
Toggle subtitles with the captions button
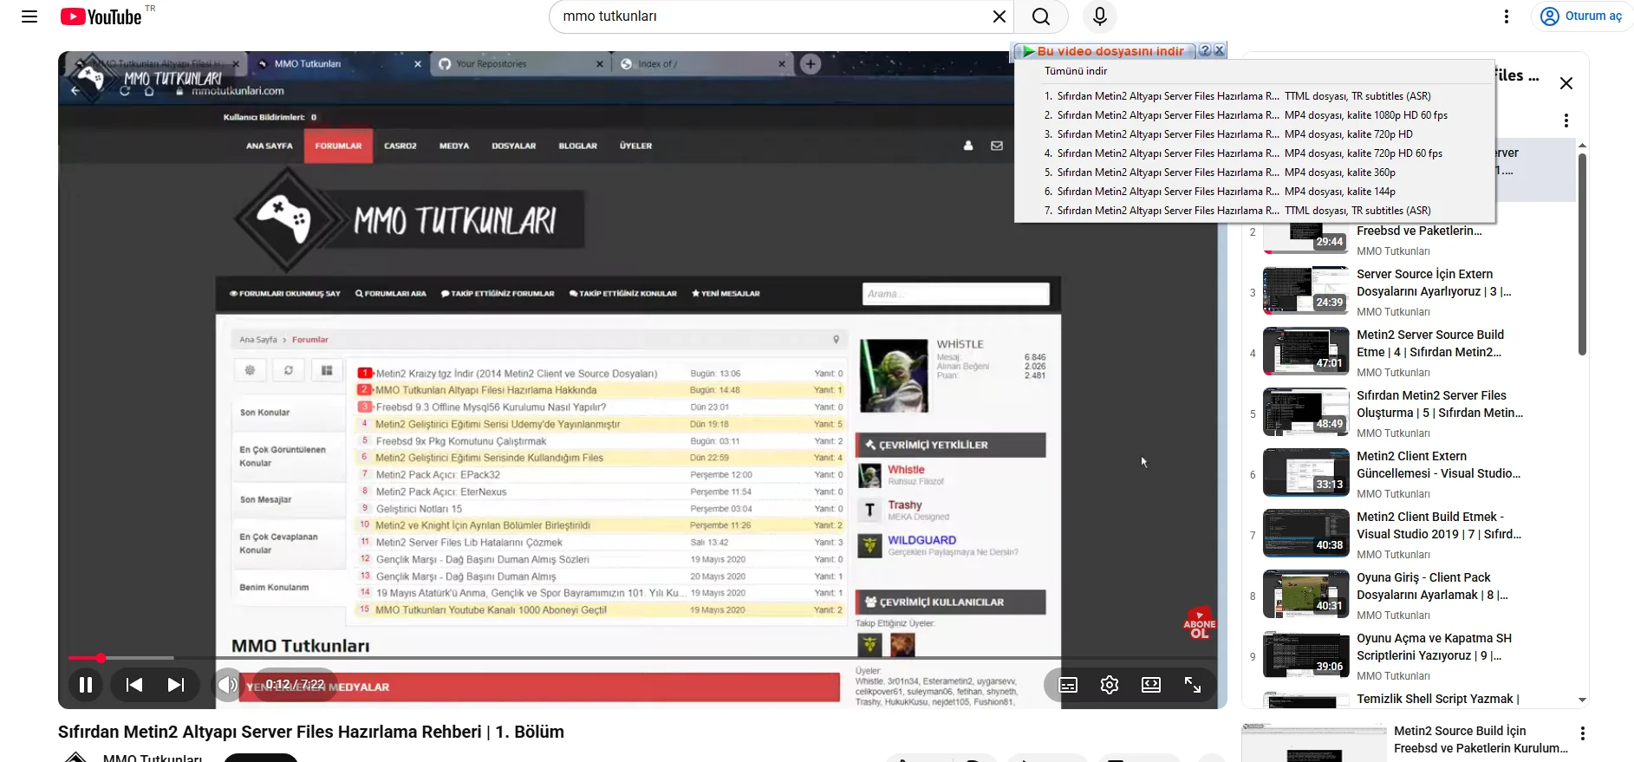tap(1068, 685)
